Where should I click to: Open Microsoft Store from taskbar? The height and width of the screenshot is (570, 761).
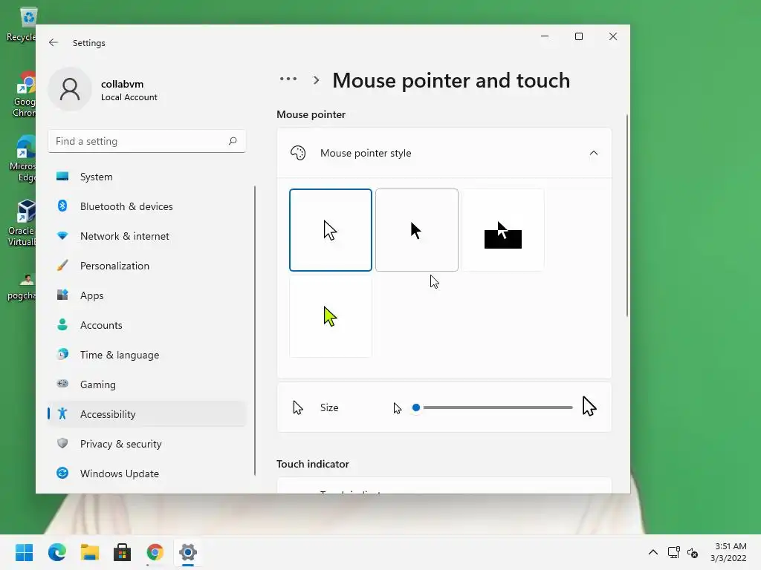pyautogui.click(x=123, y=552)
